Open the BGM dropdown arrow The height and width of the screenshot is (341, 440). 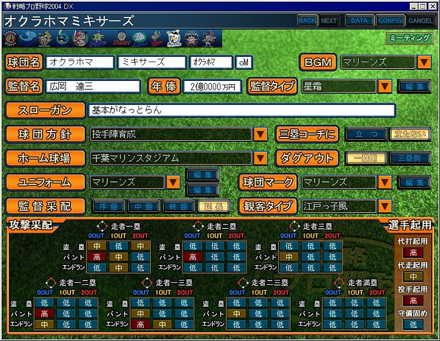(x=424, y=62)
